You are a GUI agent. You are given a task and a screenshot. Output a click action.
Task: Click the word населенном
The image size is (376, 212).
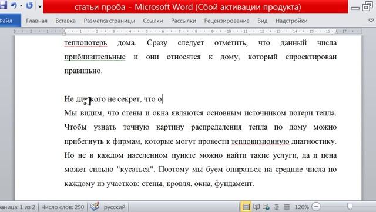coord(148,155)
